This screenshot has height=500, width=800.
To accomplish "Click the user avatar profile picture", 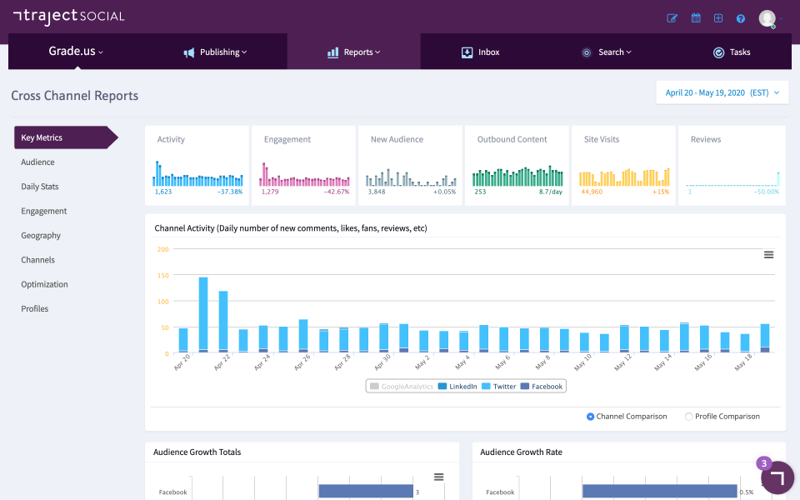I will click(x=767, y=18).
